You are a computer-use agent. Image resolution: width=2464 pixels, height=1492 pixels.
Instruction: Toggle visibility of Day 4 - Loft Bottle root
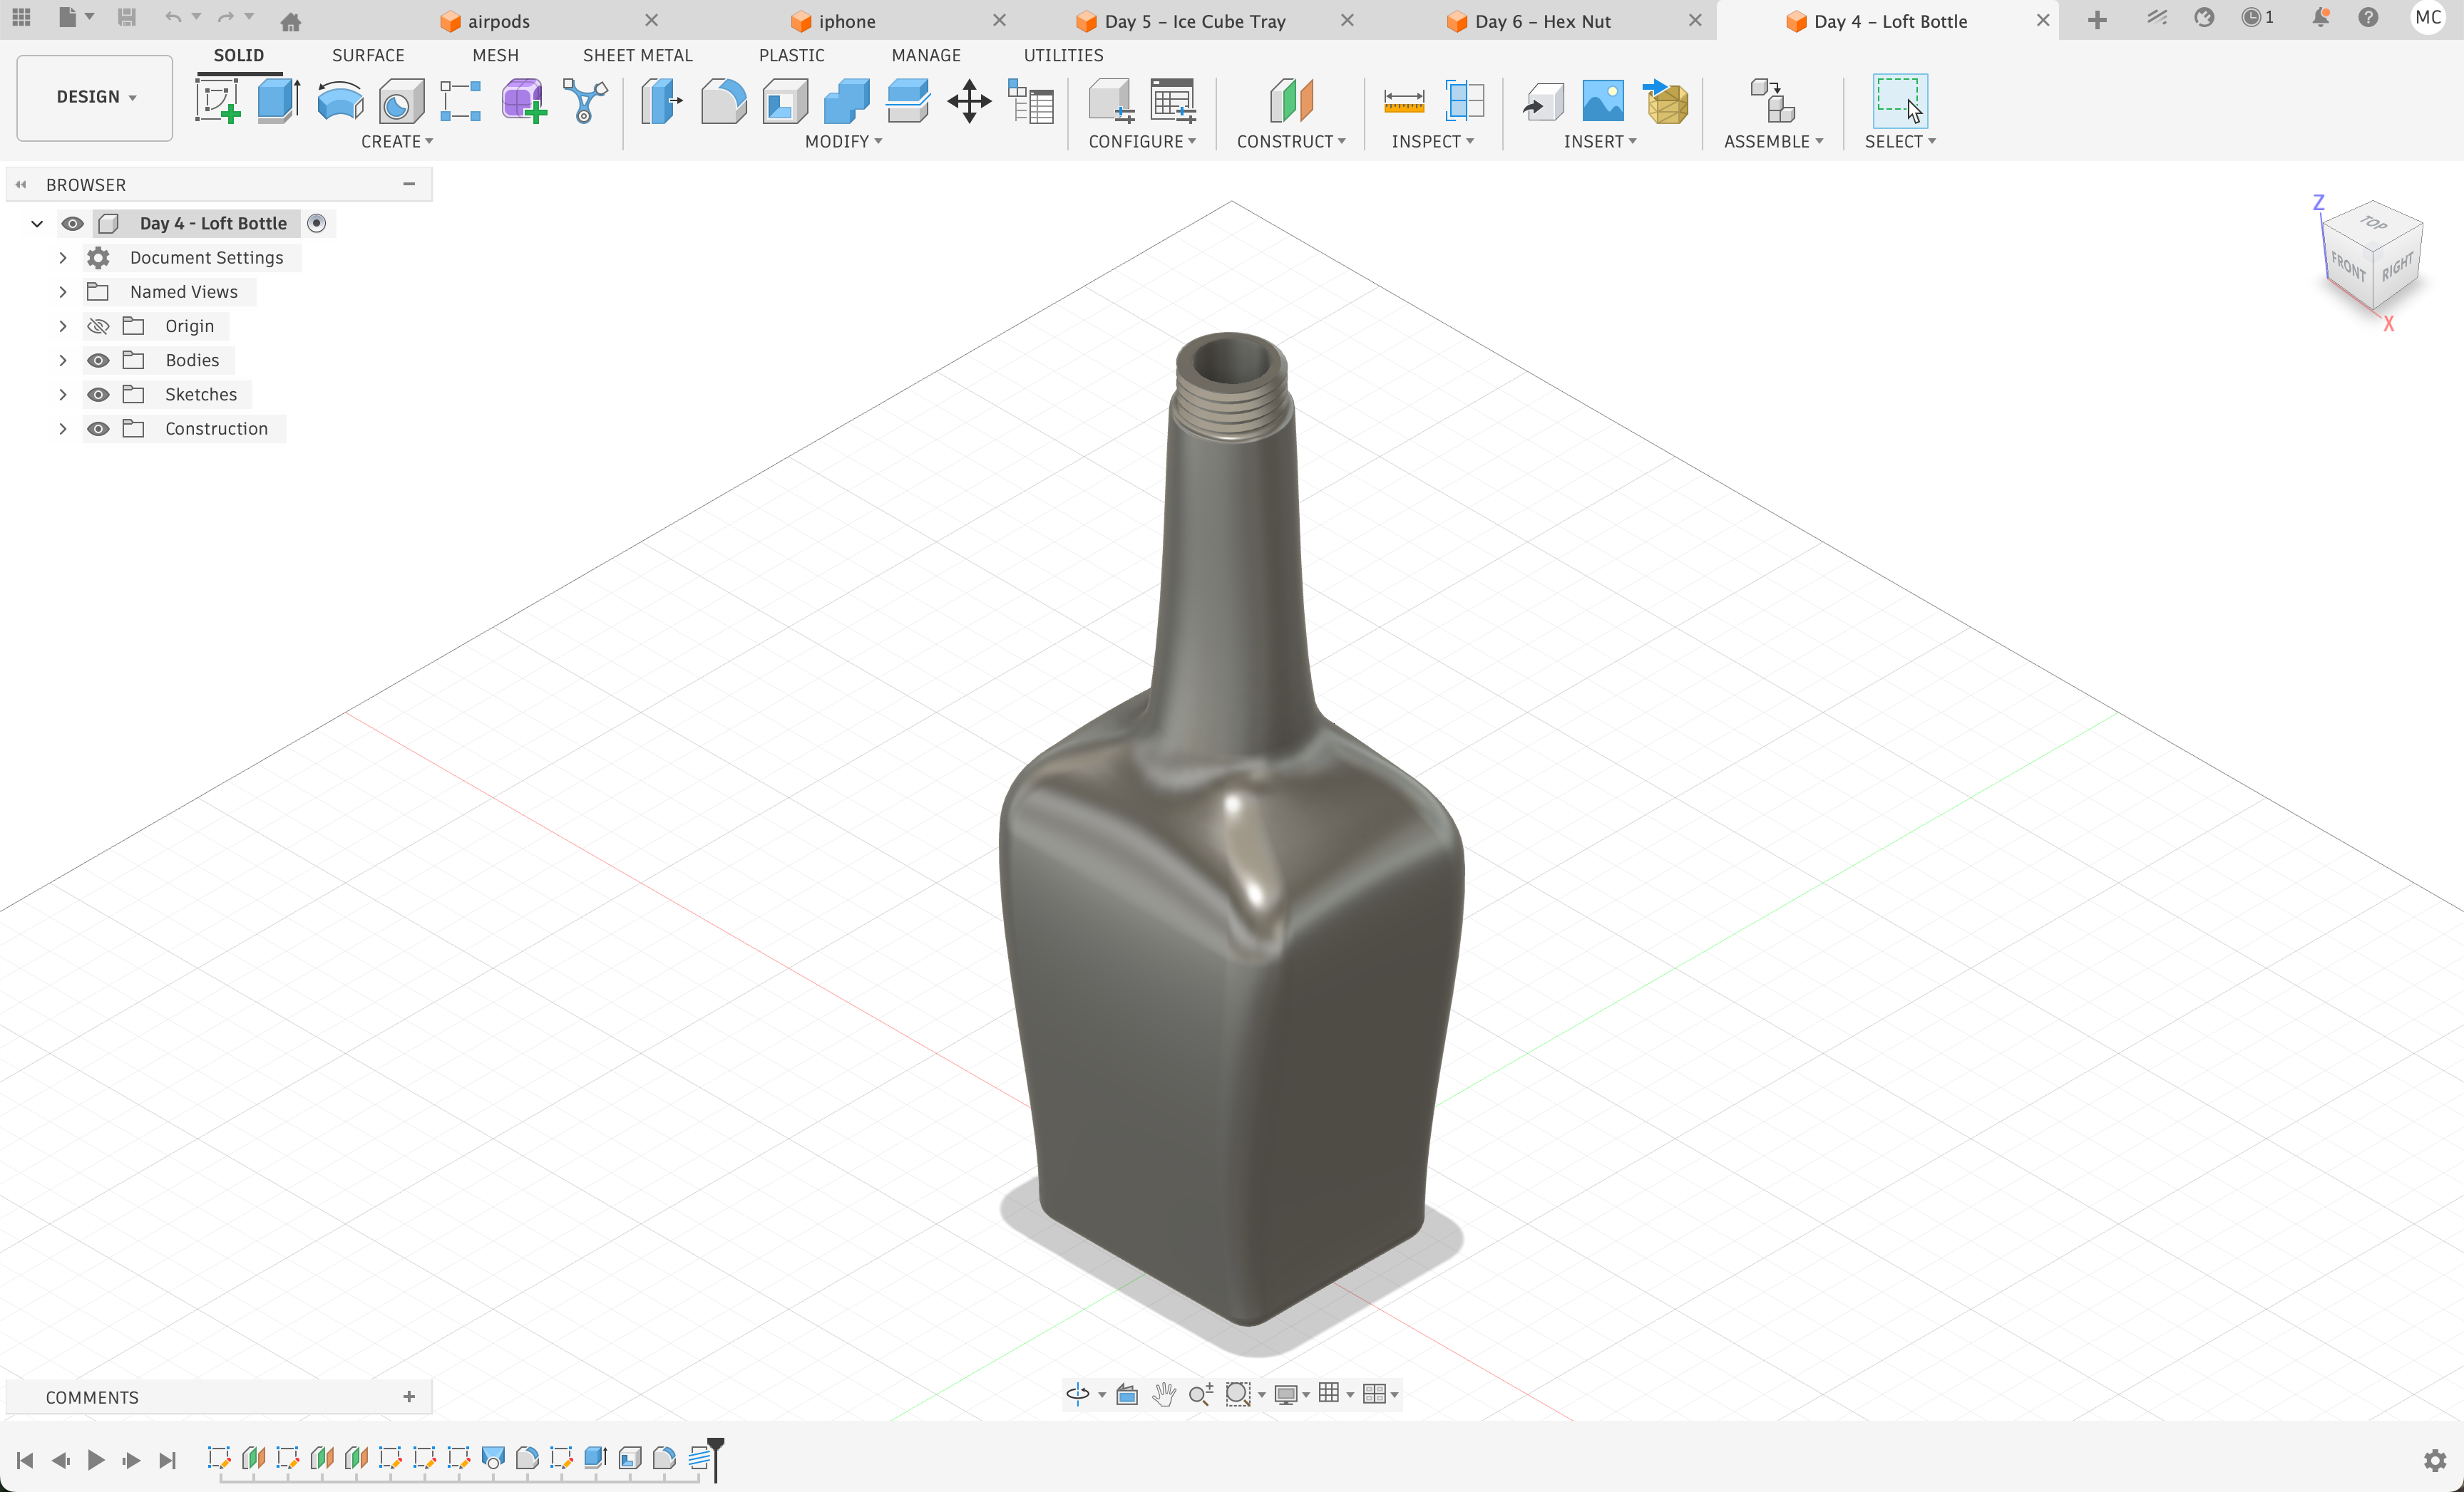coord(72,223)
